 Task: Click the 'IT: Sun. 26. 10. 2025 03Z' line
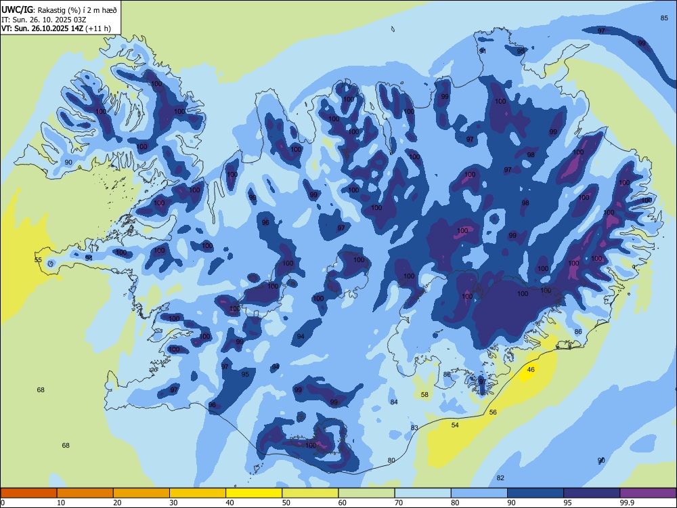44,20
